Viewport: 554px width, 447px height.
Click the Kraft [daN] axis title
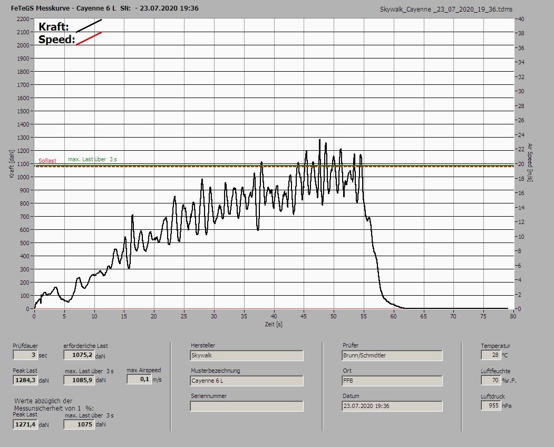[12, 163]
